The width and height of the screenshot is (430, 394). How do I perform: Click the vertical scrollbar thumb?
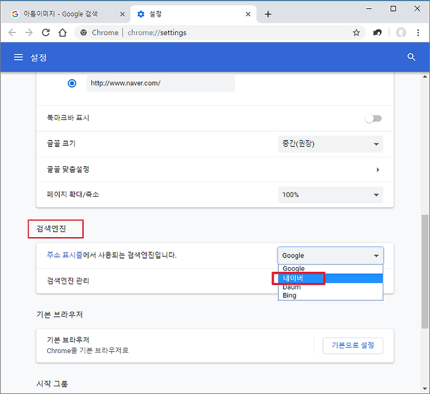pos(425,271)
